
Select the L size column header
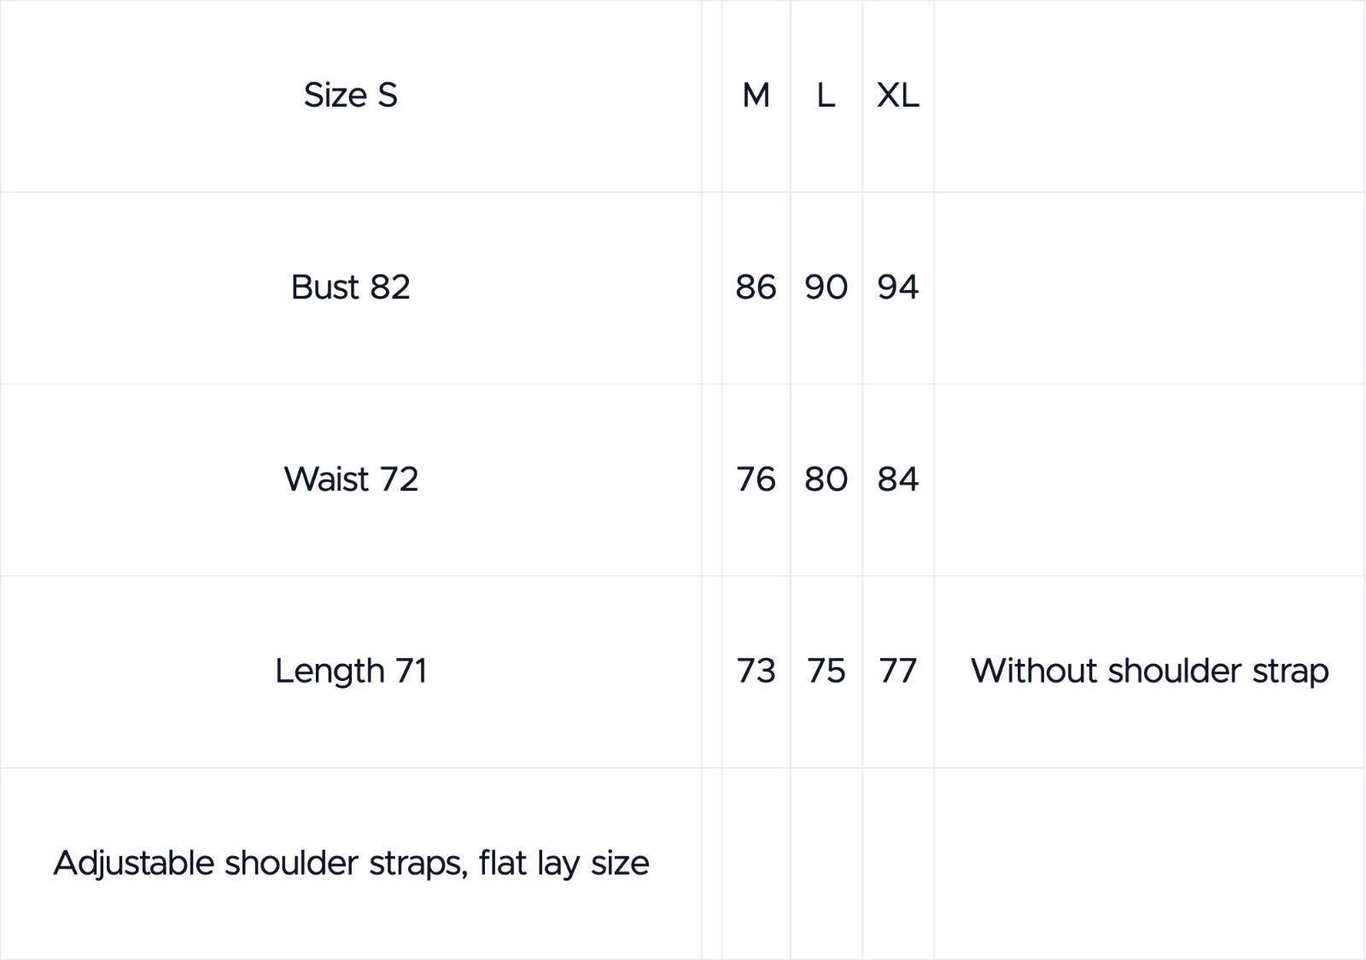(x=826, y=96)
